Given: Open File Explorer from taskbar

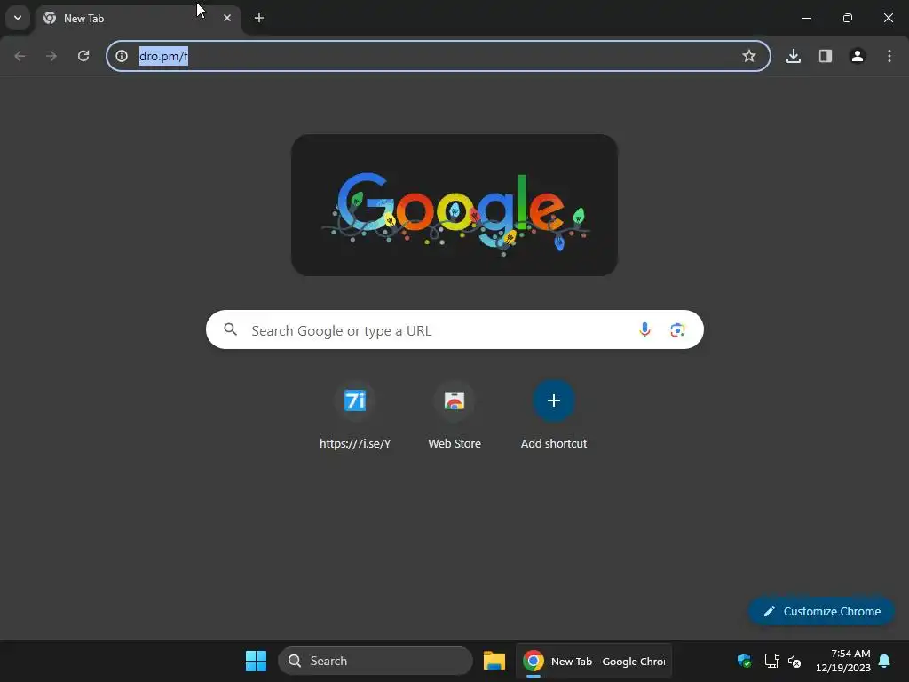Looking at the screenshot, I should click(494, 661).
